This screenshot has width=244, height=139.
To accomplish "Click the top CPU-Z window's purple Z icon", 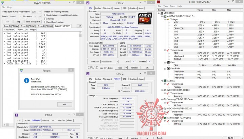I will tap(88, 3).
